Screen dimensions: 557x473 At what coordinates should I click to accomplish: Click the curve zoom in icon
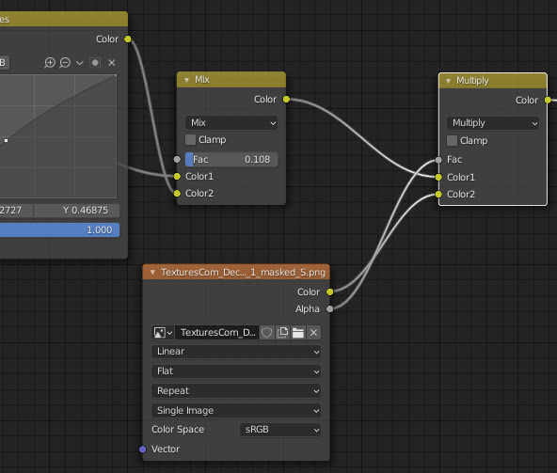(49, 63)
